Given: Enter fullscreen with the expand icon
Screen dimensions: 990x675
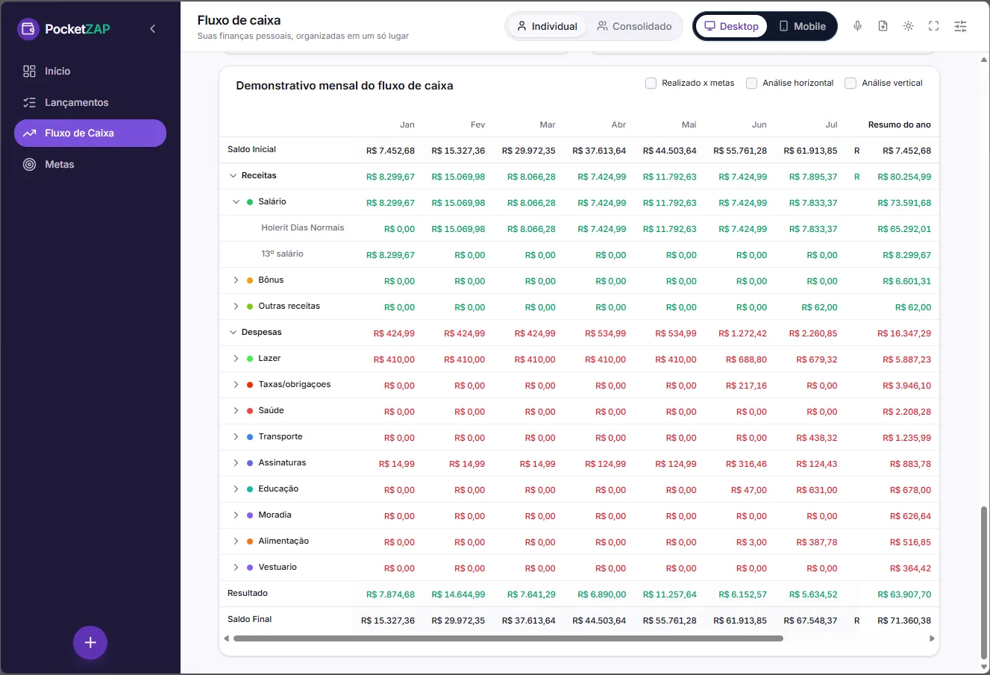Looking at the screenshot, I should (x=933, y=26).
